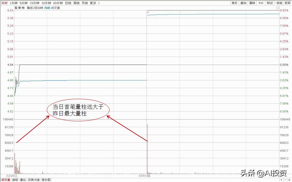
Task: Toggle the 均线 average line legend
Action: (47, 8)
